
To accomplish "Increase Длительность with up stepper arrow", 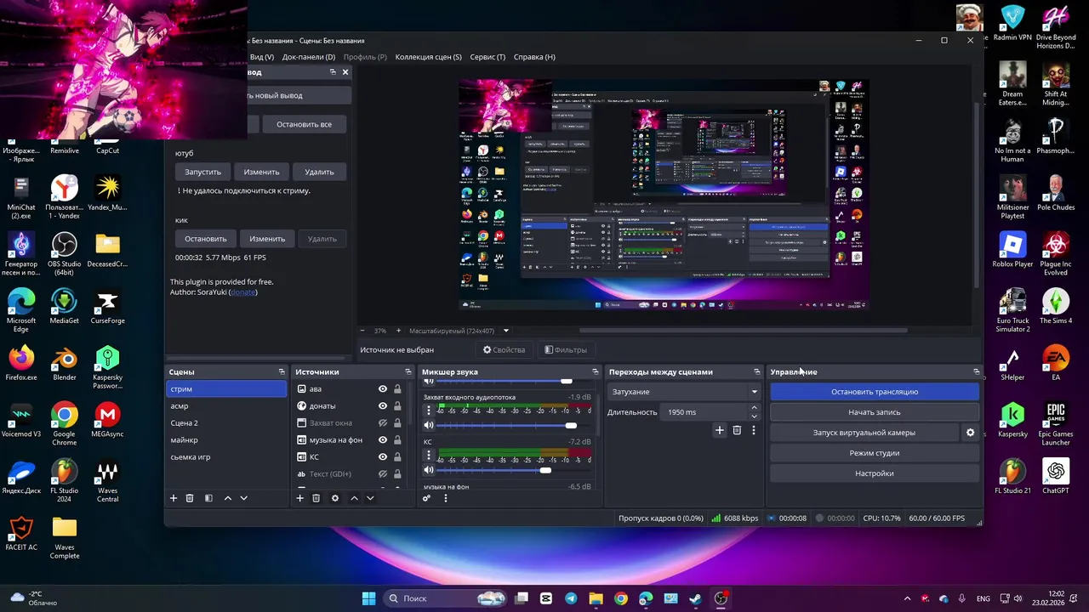I will (754, 408).
